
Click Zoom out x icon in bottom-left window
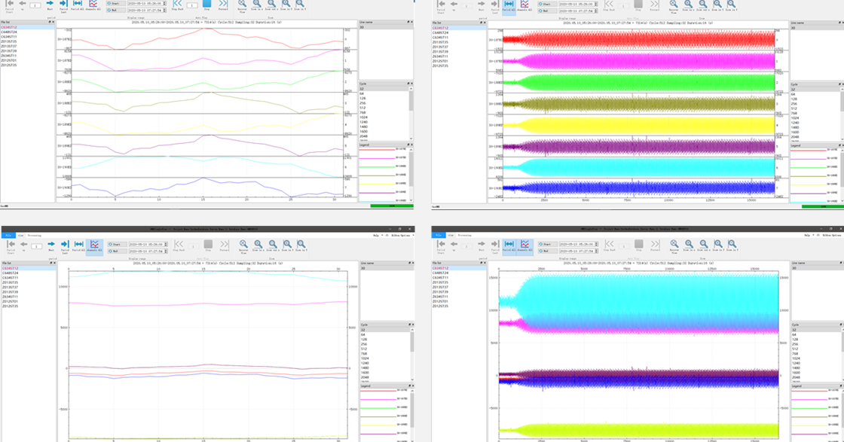click(x=272, y=245)
